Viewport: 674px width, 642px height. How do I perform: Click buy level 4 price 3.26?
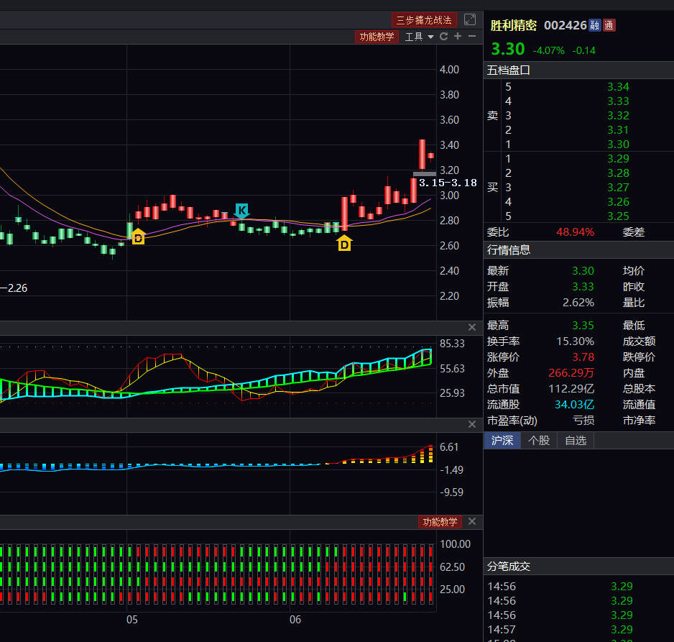click(618, 202)
